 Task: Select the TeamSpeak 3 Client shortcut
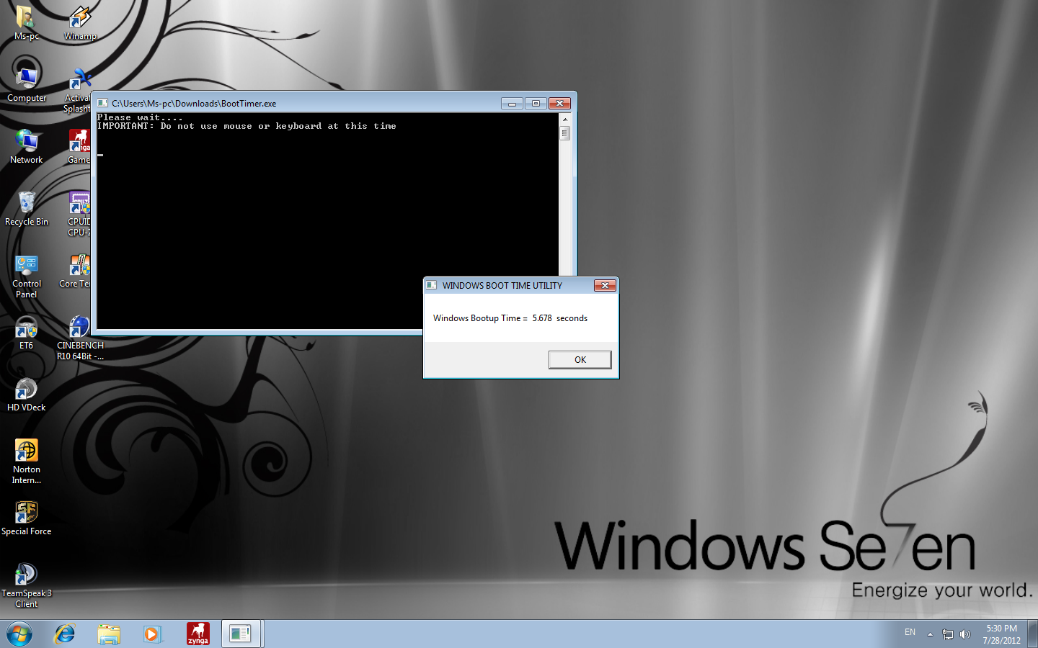(27, 585)
